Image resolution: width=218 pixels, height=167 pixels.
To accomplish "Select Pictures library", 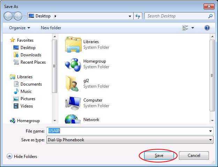I will pos(28,99).
